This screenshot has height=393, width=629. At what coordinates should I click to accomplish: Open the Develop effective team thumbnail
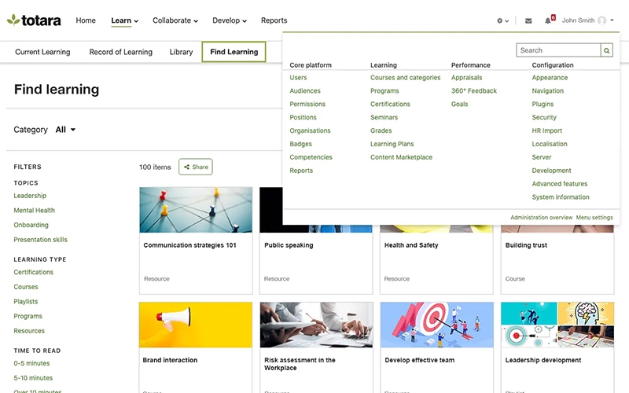(437, 325)
